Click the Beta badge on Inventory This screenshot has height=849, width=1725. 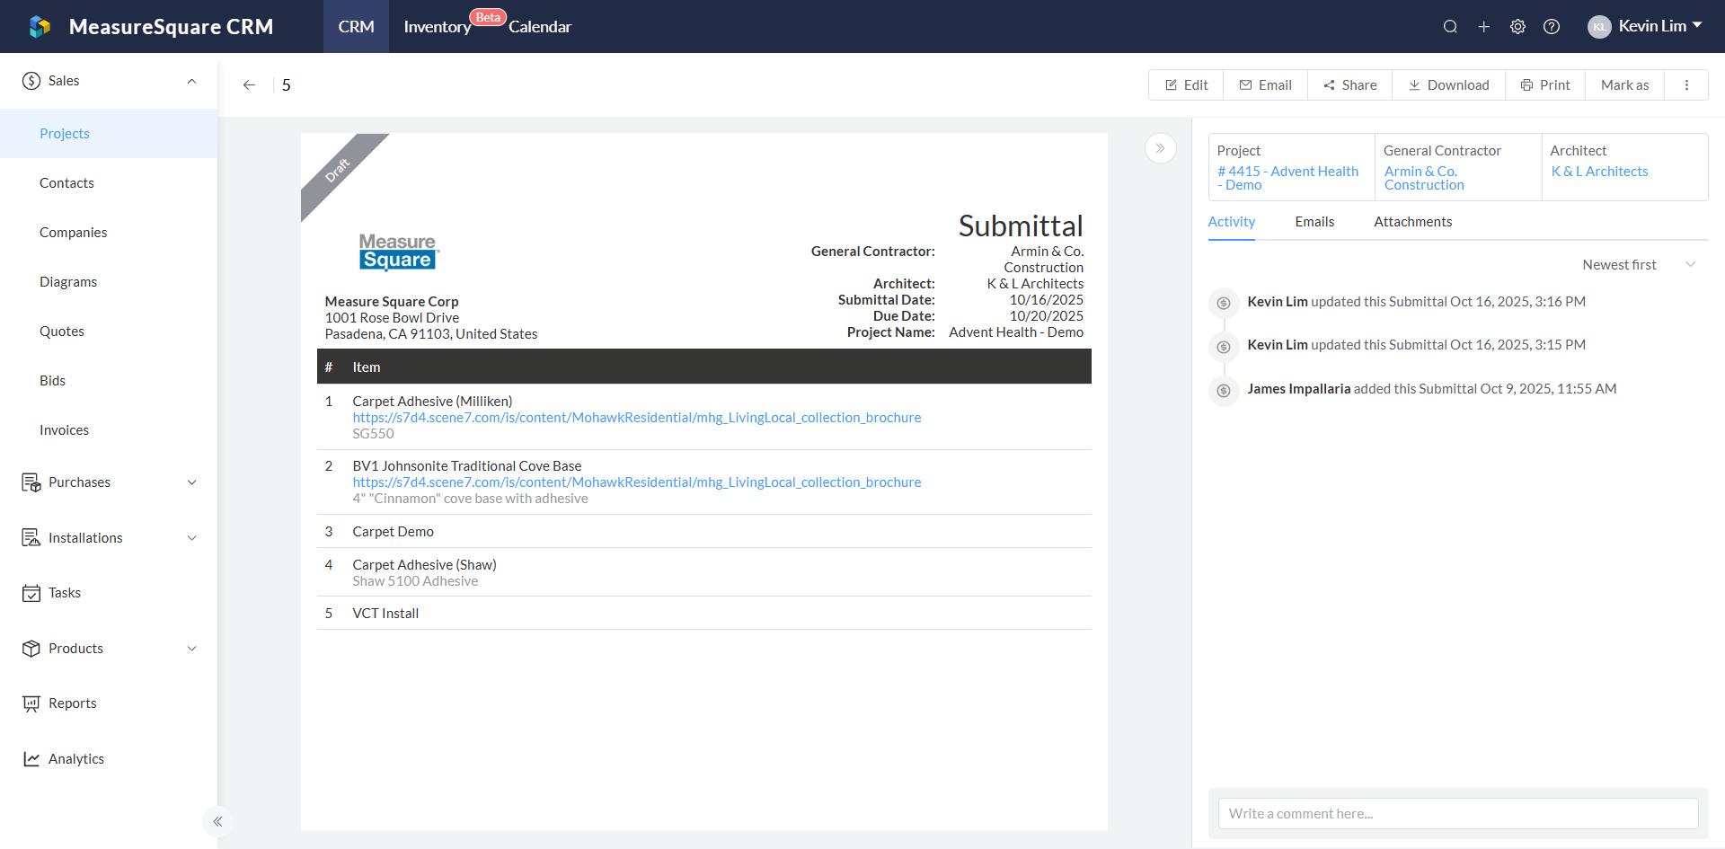(x=488, y=17)
